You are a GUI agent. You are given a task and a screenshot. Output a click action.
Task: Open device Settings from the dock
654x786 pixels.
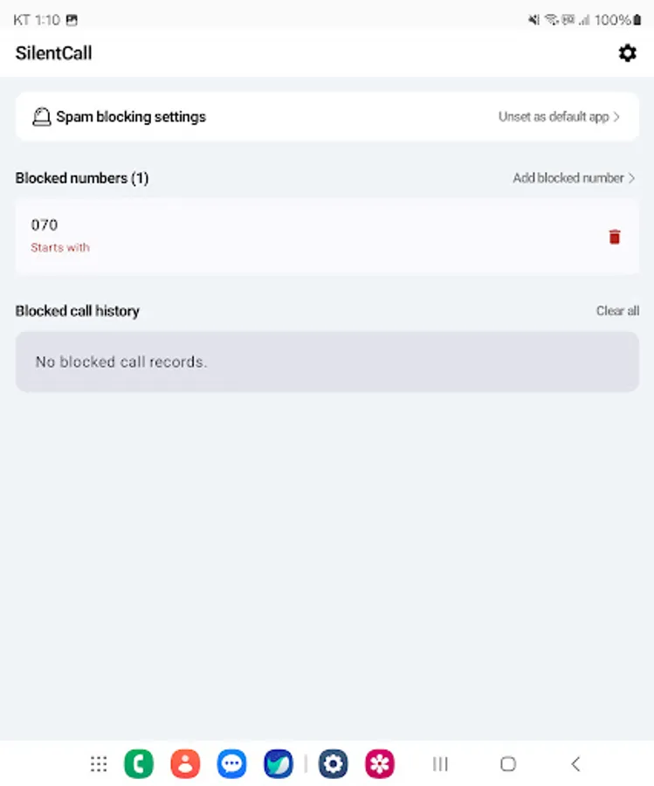pyautogui.click(x=333, y=763)
